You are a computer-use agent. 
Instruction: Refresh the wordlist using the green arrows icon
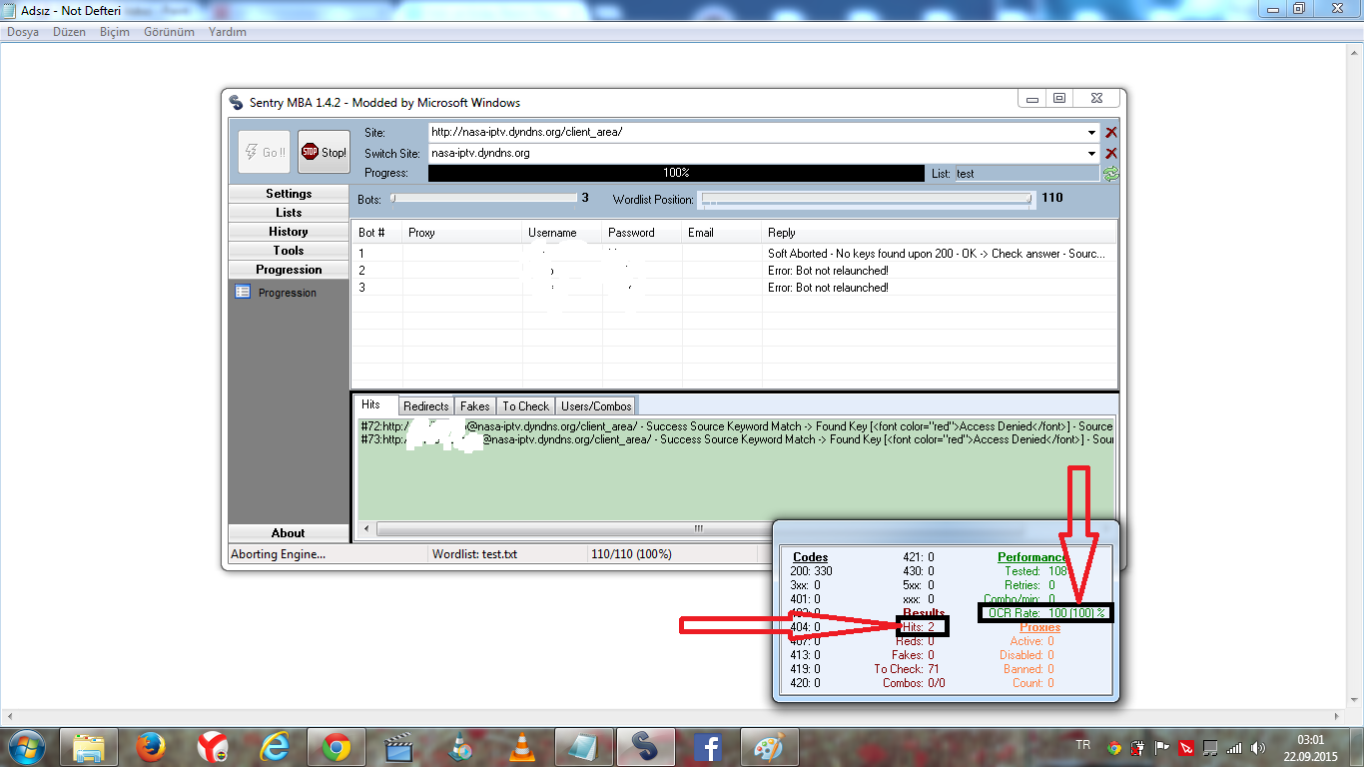[x=1110, y=174]
